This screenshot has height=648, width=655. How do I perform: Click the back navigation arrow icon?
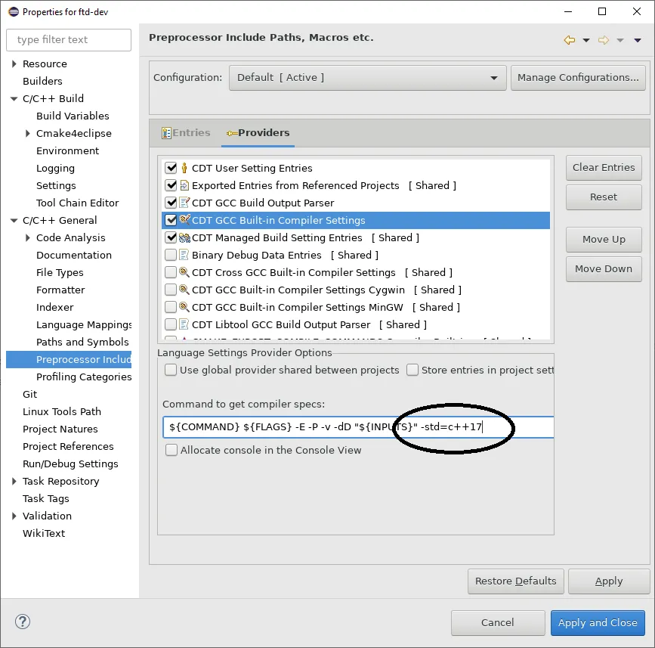pos(569,40)
